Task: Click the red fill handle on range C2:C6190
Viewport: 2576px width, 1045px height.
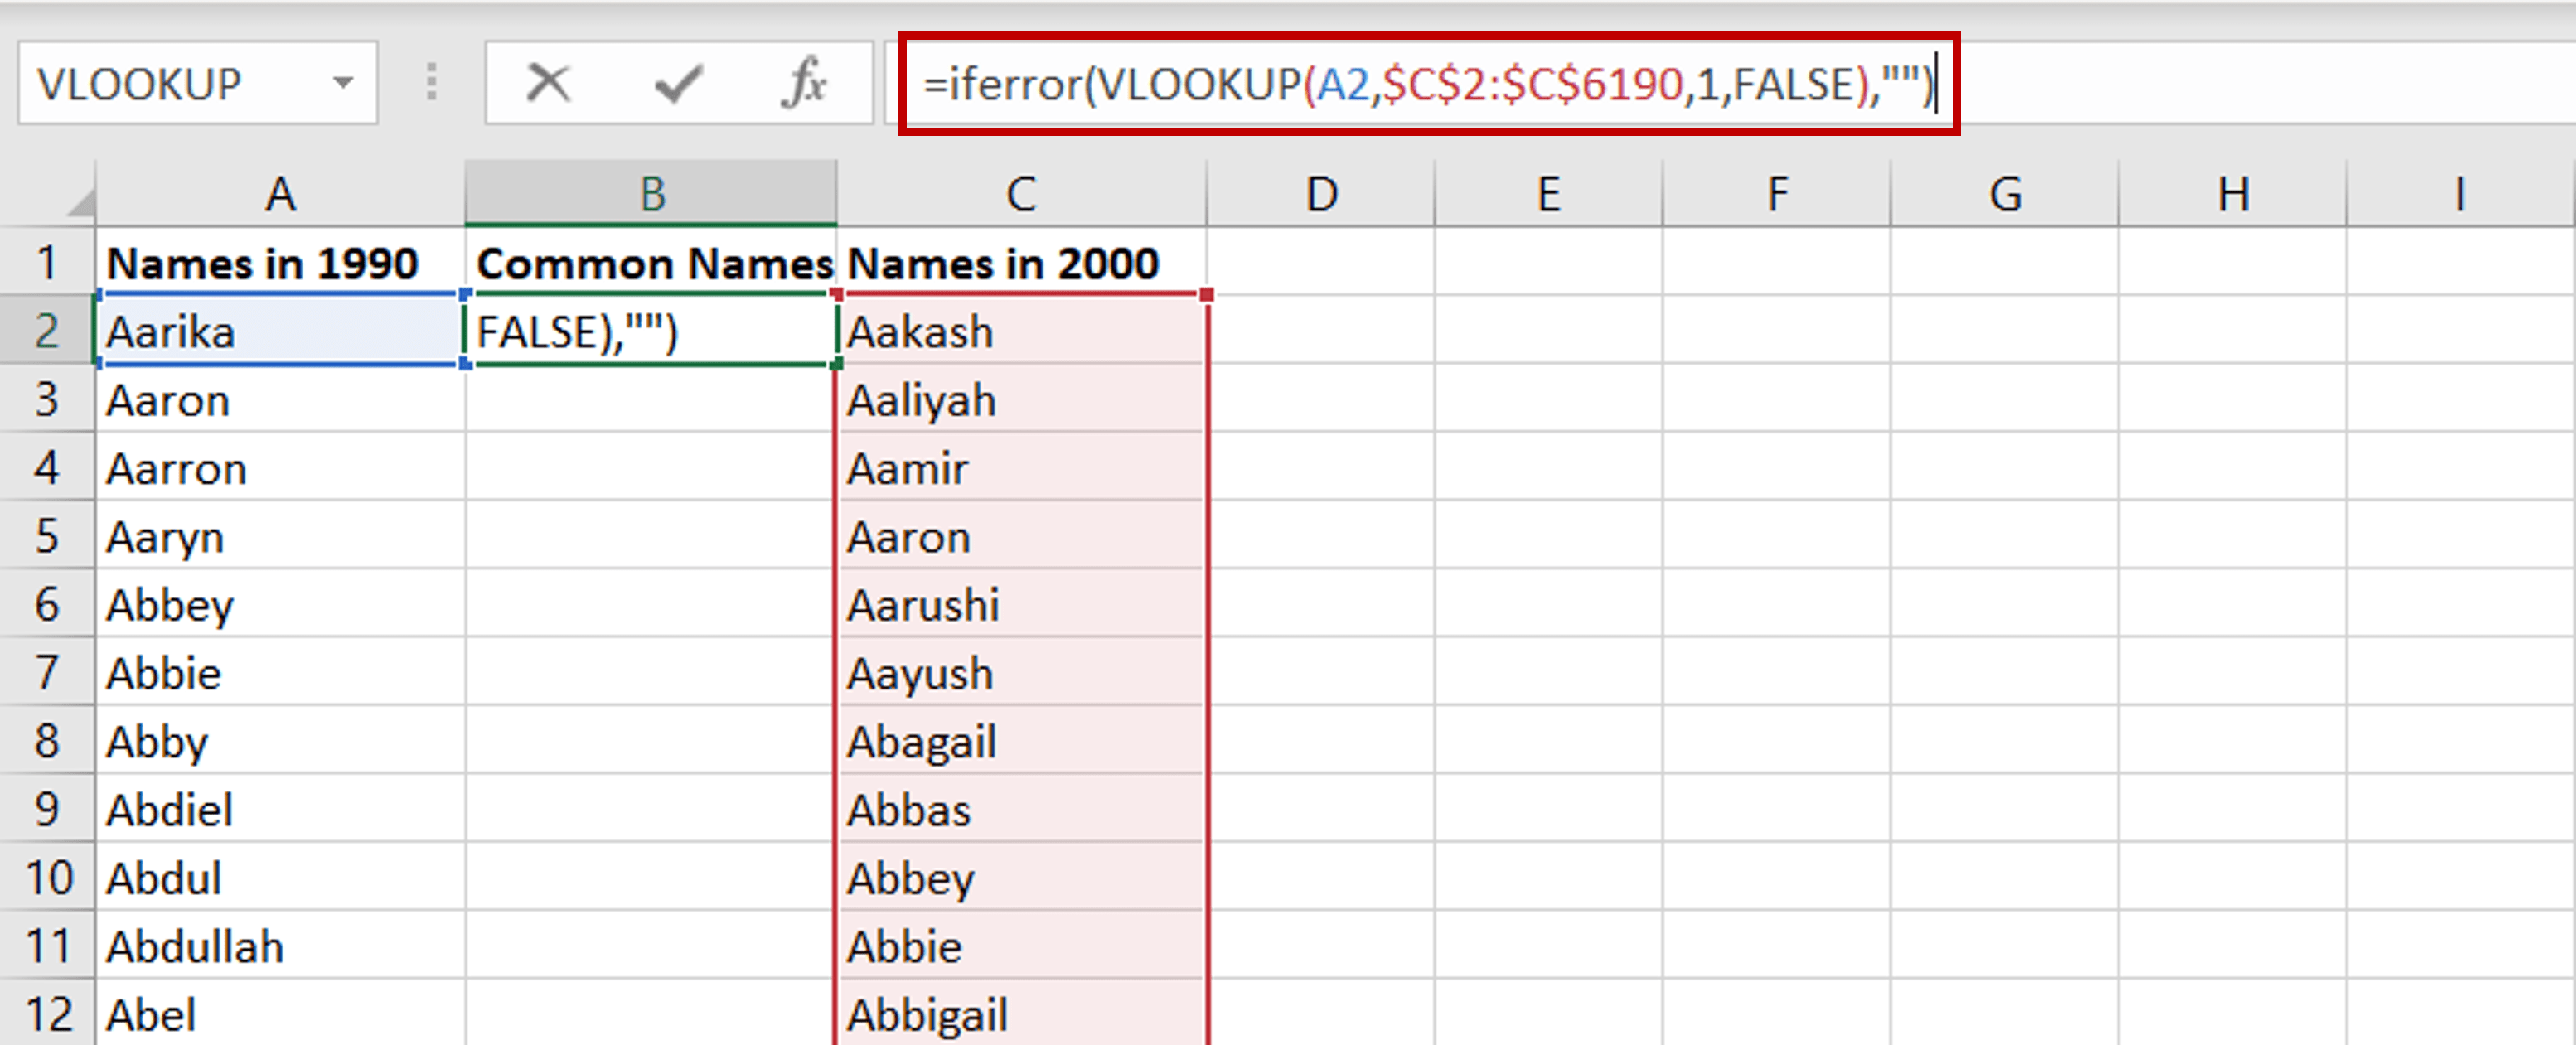Action: (x=1205, y=294)
